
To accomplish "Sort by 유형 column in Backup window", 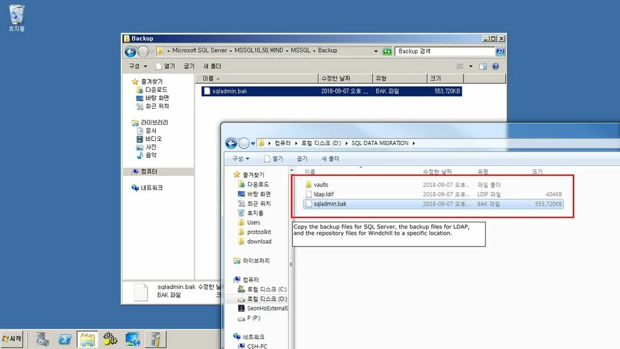I will pyautogui.click(x=400, y=78).
